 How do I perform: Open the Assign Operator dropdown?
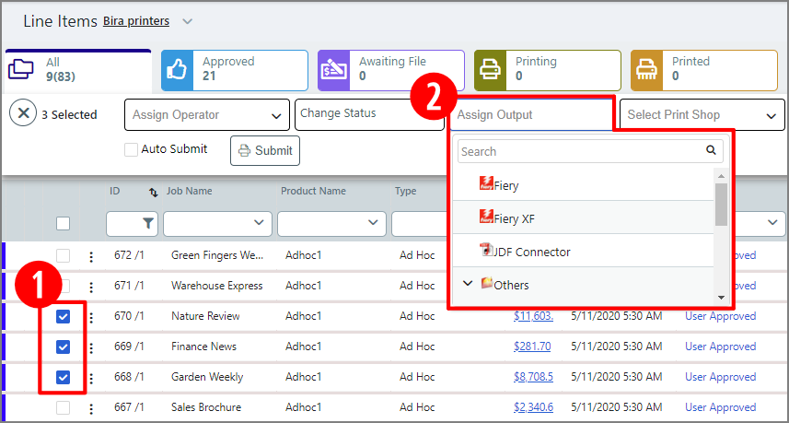point(206,115)
